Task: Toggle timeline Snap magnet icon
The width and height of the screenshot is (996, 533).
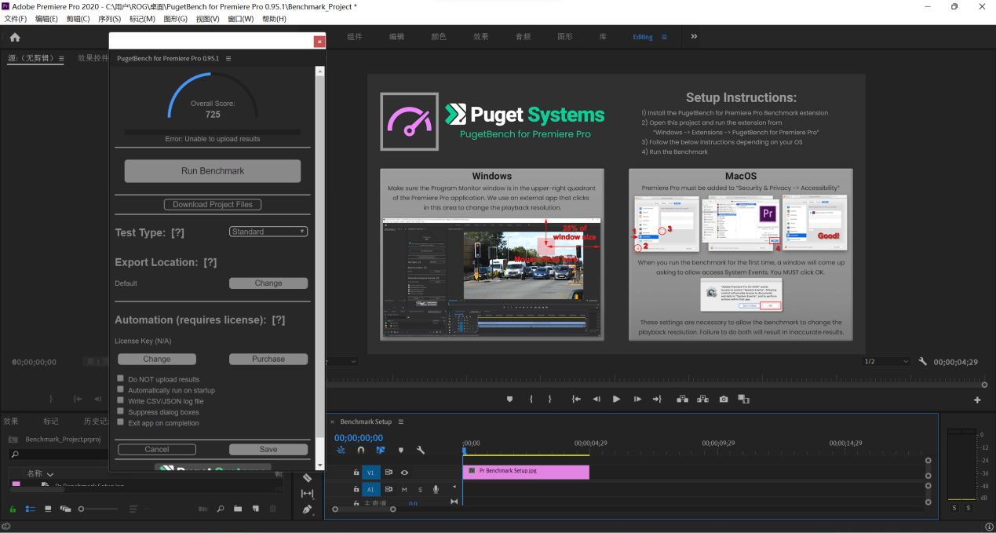Action: [x=361, y=451]
